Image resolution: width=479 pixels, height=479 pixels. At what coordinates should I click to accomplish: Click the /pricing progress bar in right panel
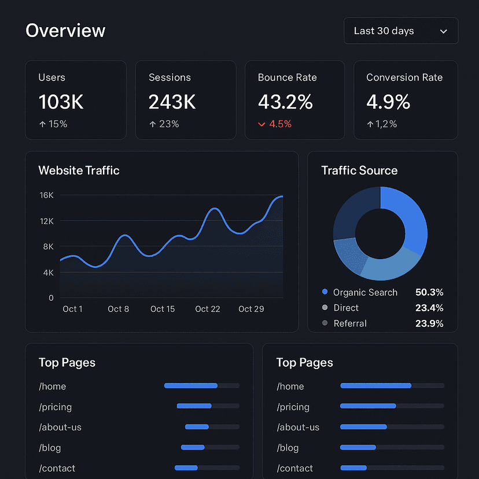click(x=392, y=406)
